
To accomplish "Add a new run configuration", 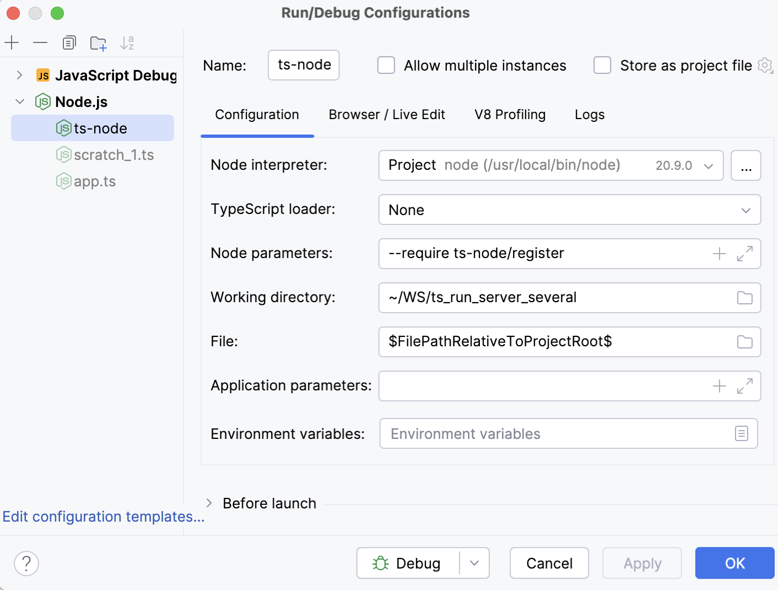I will 12,42.
